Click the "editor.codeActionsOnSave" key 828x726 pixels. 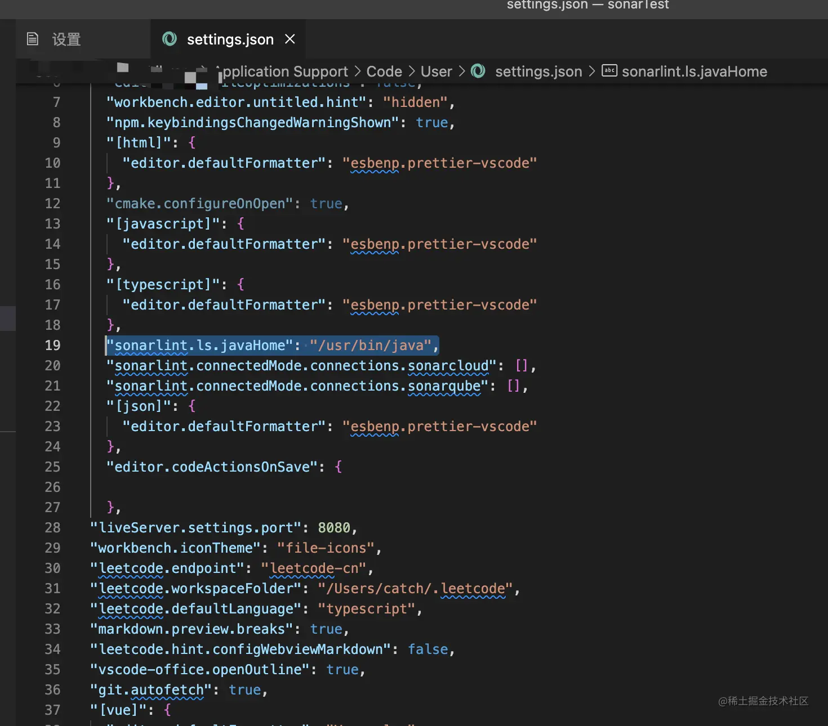pyautogui.click(x=212, y=467)
